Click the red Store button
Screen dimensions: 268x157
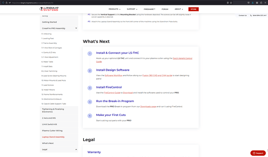(x=193, y=9)
